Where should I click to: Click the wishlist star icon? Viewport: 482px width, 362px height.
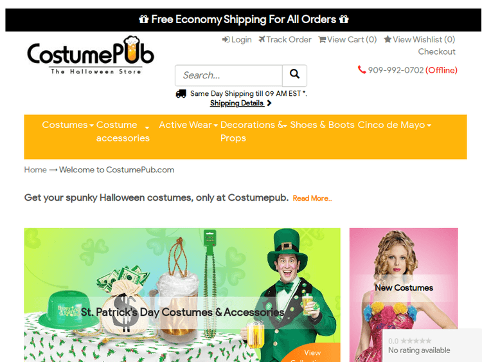point(388,39)
